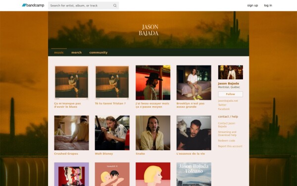Image resolution: width=297 pixels, height=186 pixels.
Task: Click the Crushed Grapes title link
Action: [x=66, y=154]
